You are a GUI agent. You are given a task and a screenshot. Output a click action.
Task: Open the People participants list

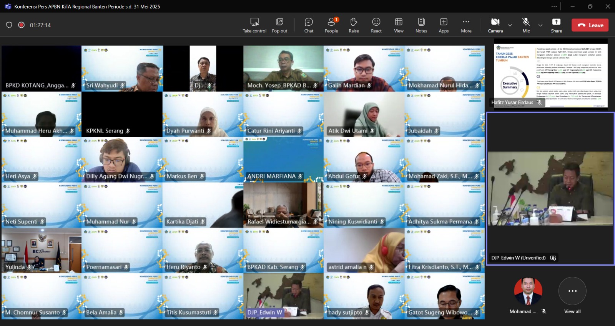(331, 25)
